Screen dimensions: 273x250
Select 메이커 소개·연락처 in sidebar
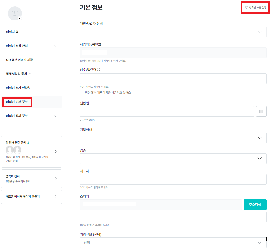coord(18,88)
